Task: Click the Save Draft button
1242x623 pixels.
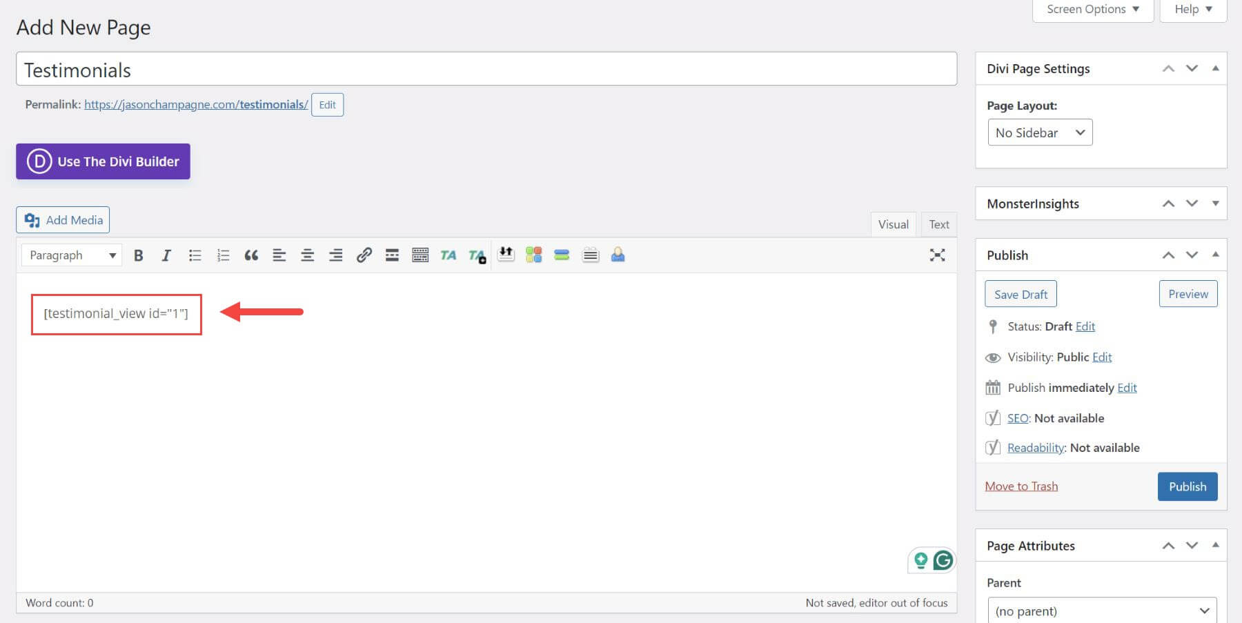Action: click(1021, 293)
